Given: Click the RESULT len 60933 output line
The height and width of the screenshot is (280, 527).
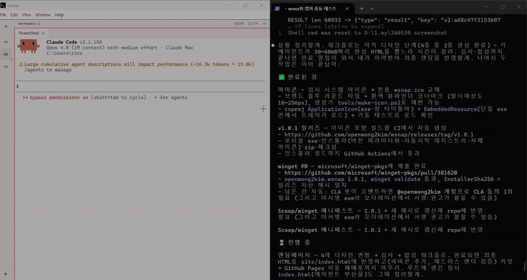Looking at the screenshot, I should point(394,20).
